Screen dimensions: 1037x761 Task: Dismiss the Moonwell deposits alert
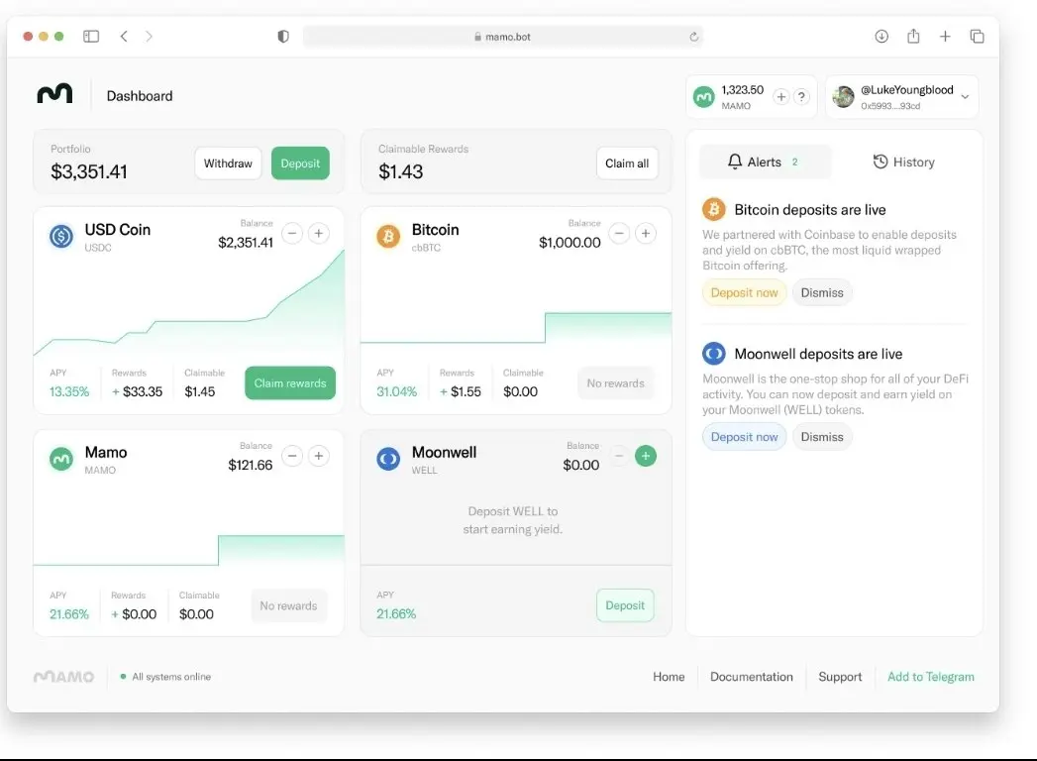point(822,437)
